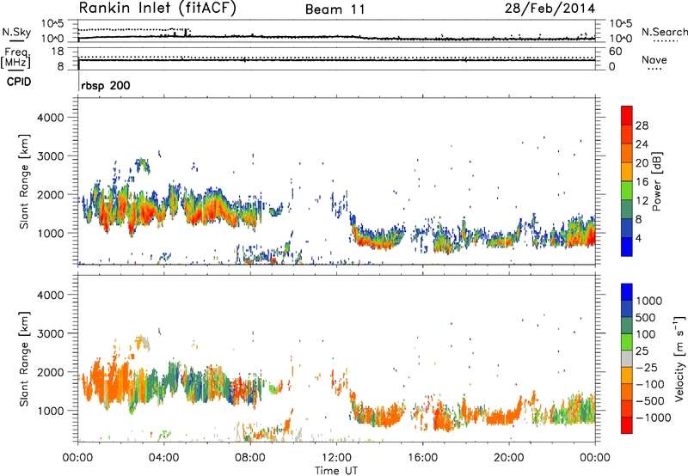
Task: Select the 'Beam 11' header label
Action: tap(335, 9)
